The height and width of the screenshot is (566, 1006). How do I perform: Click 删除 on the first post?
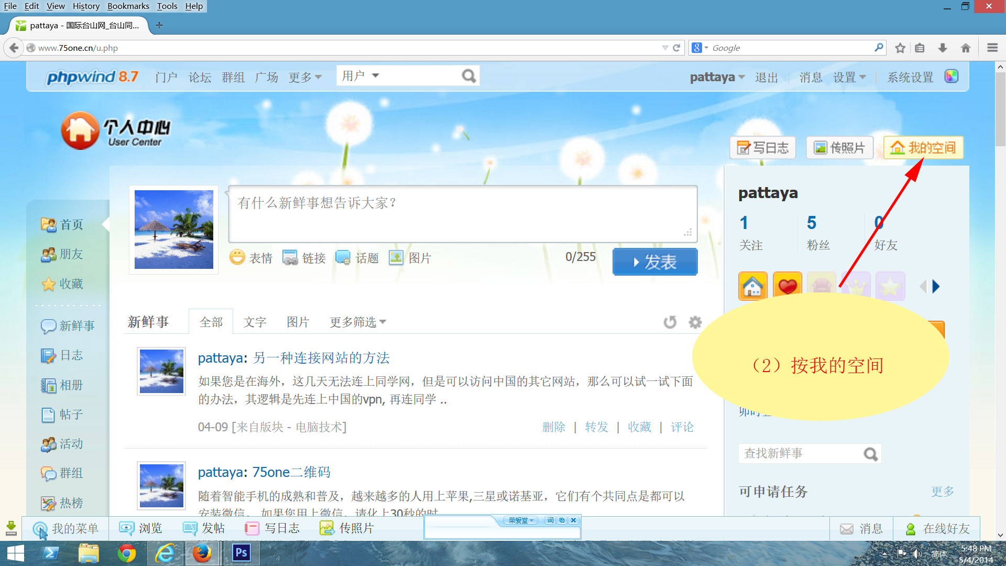point(554,427)
